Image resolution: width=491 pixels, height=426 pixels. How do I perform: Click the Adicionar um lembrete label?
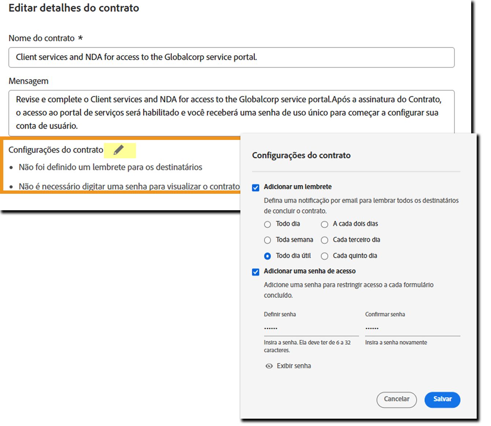[298, 187]
